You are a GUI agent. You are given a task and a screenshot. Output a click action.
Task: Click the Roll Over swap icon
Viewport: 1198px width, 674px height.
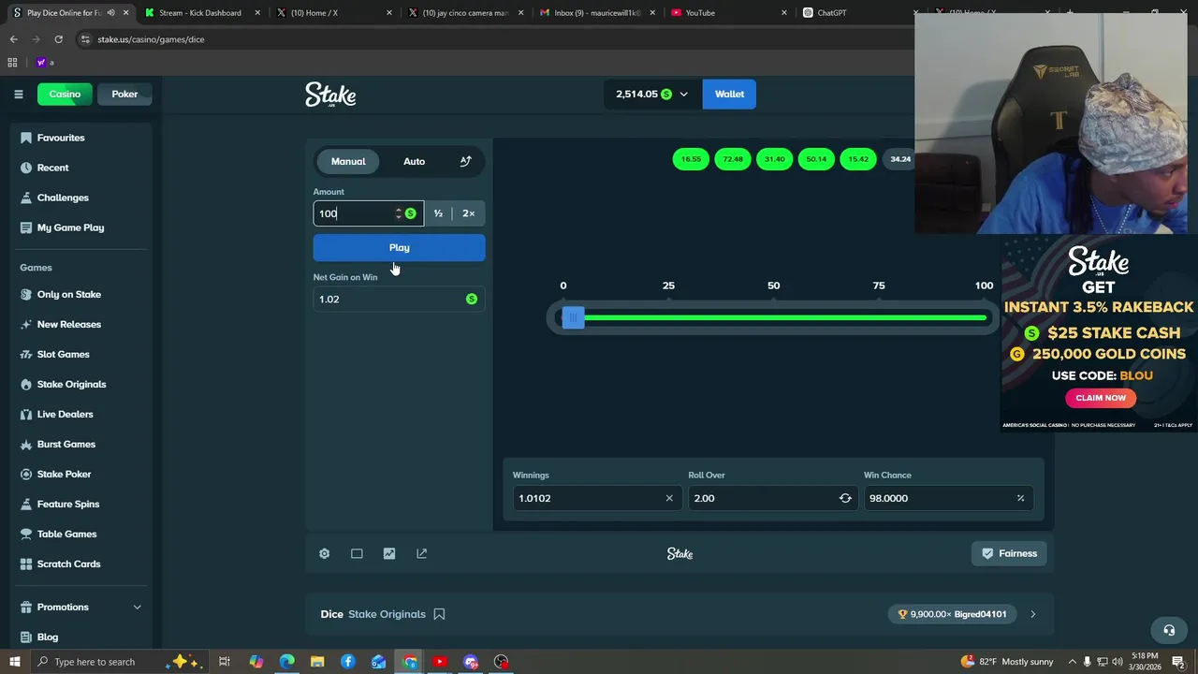pos(845,498)
